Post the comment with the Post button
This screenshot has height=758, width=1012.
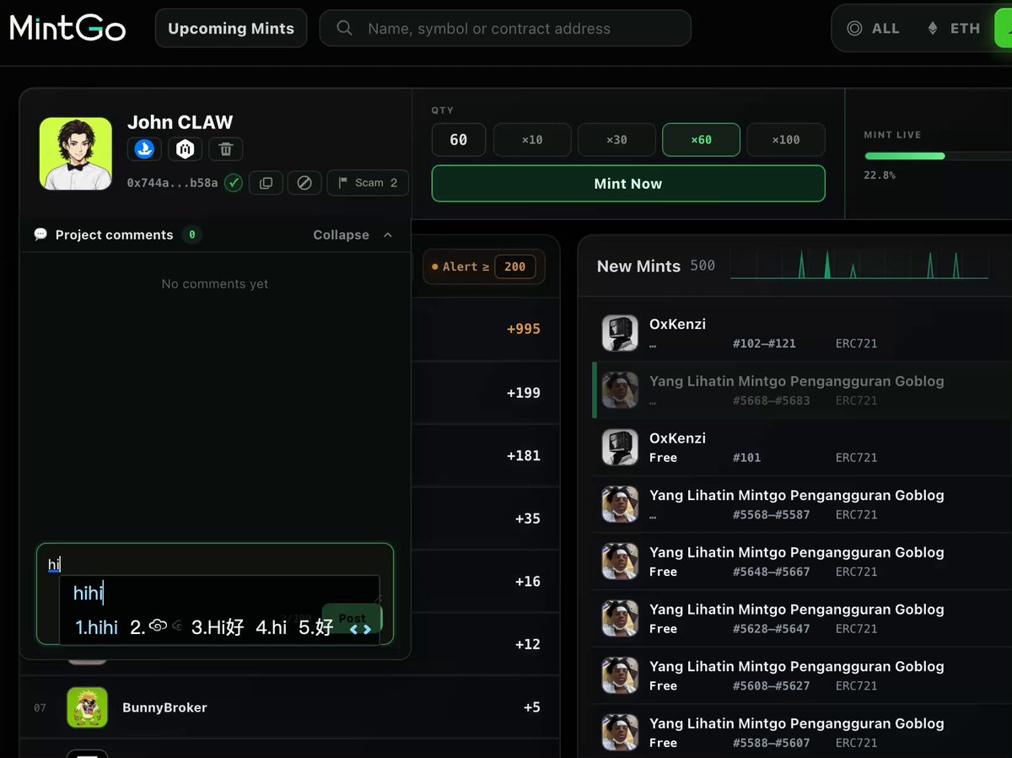point(352,618)
